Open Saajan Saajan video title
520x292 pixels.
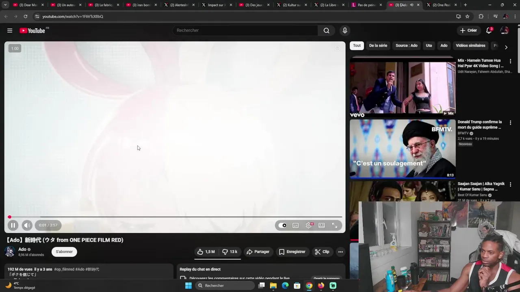click(481, 187)
